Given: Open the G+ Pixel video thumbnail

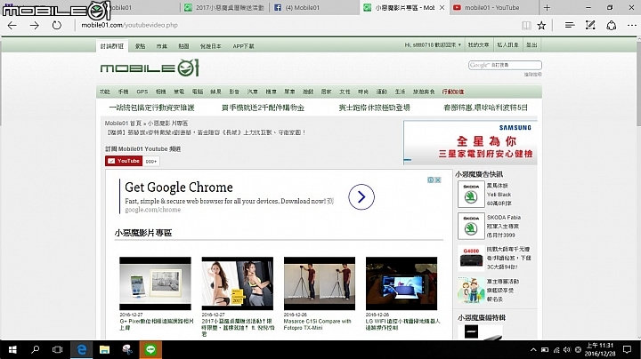Looking at the screenshot, I should [155, 283].
